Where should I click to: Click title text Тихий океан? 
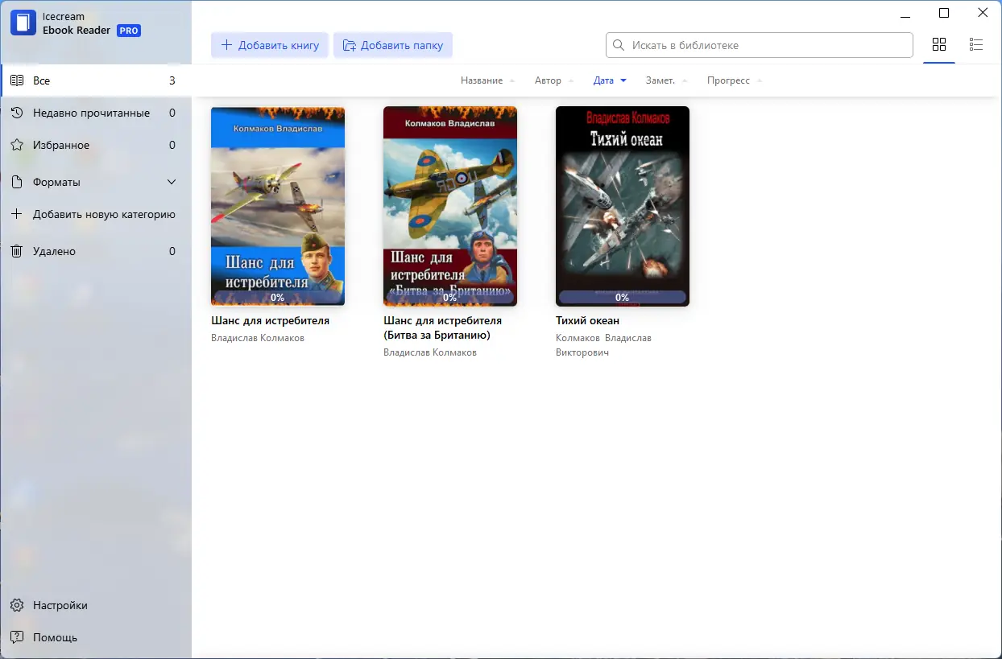pos(587,320)
